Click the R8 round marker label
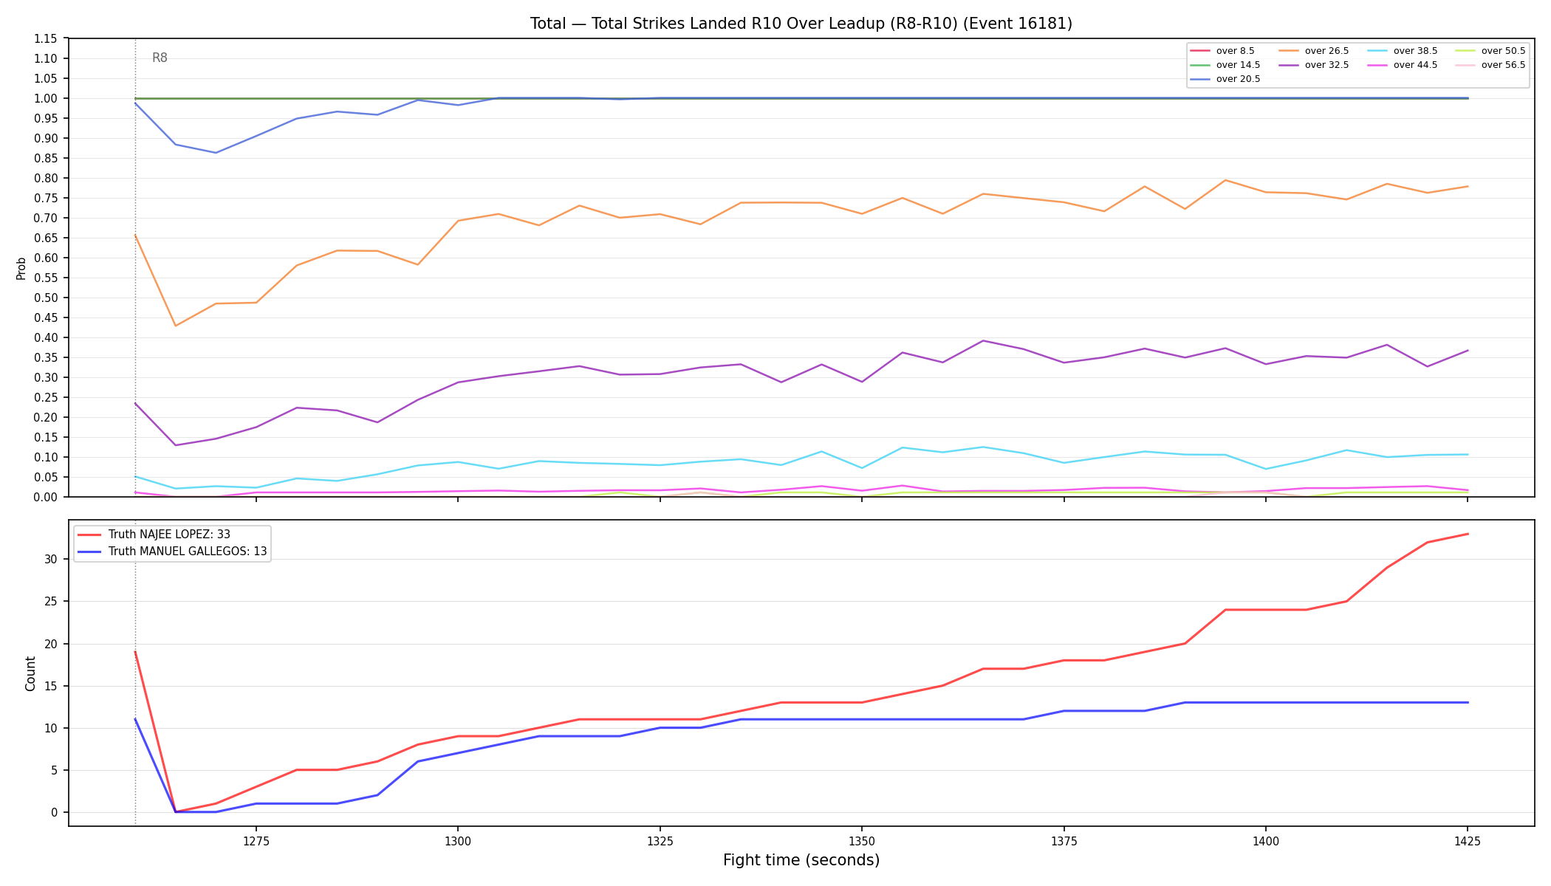 pos(160,58)
